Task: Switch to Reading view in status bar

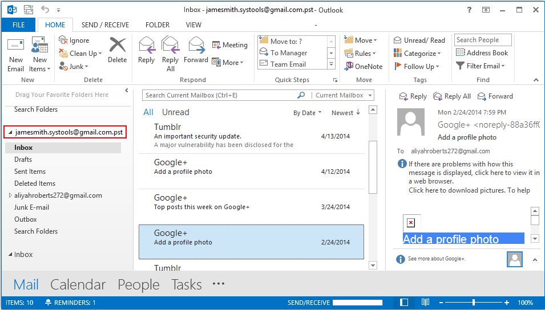Action: coord(425,303)
